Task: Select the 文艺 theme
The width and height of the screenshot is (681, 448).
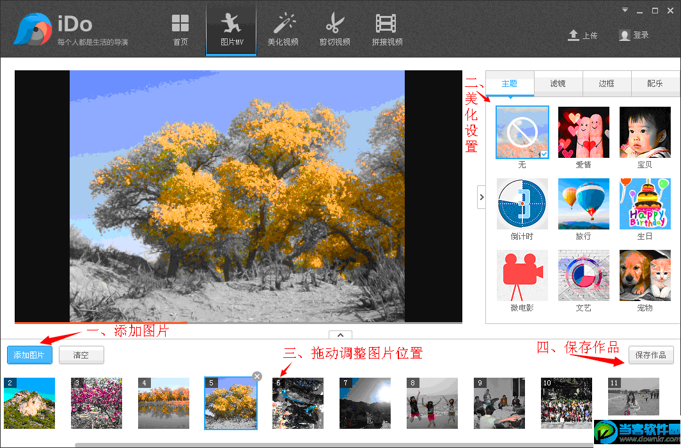Action: tap(583, 275)
